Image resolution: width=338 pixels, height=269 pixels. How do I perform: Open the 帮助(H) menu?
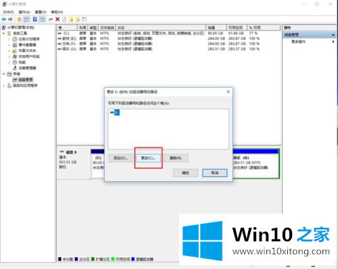pos(57,12)
